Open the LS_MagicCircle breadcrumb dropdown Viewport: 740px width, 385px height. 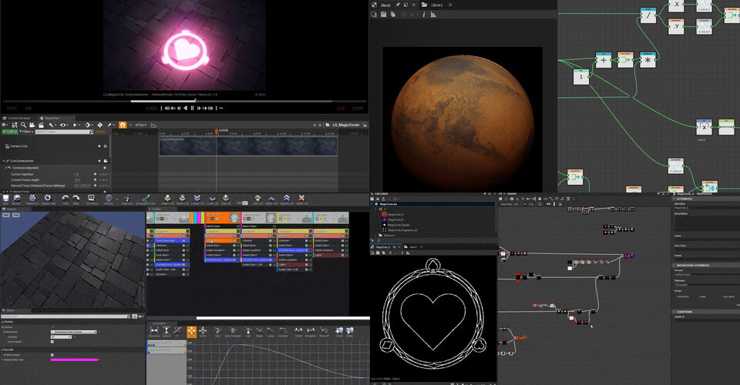(347, 125)
